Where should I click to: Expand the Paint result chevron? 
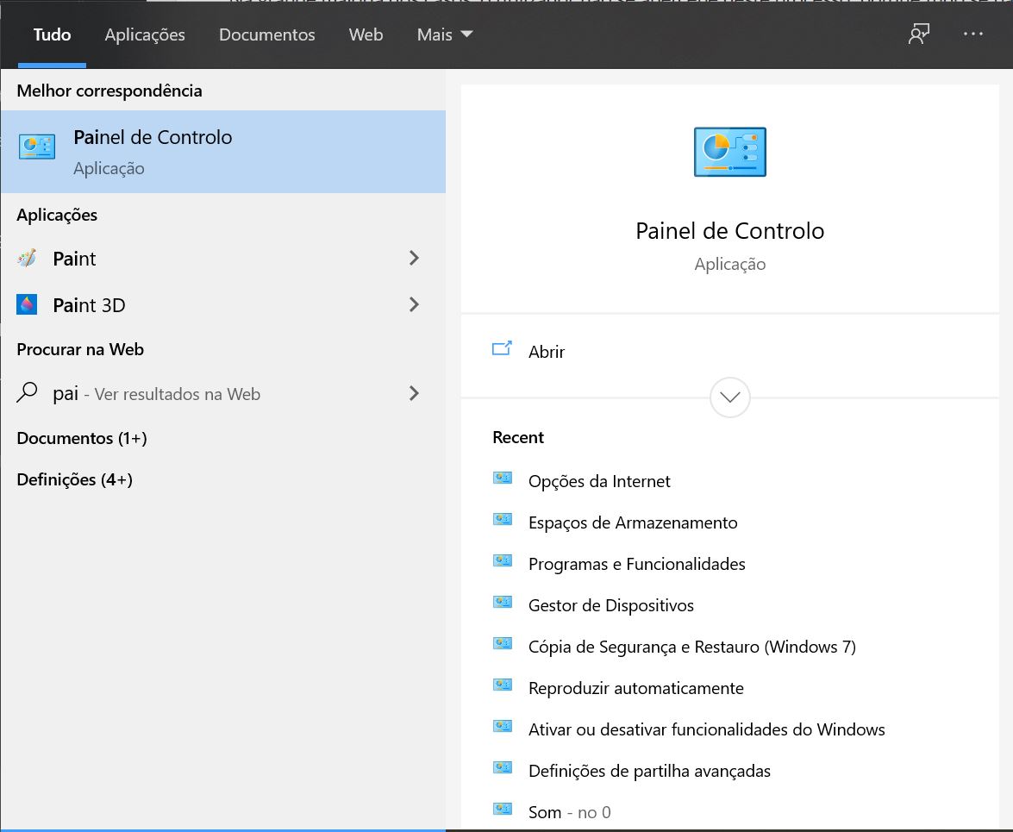pos(414,258)
